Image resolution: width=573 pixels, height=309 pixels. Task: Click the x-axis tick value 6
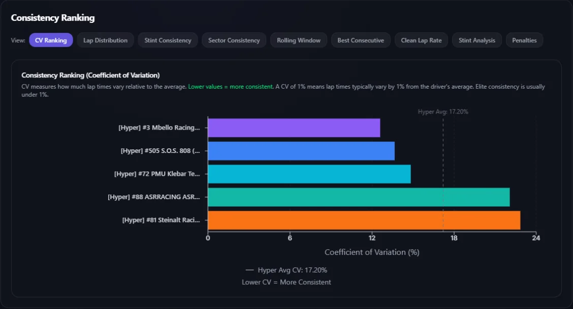pyautogui.click(x=290, y=238)
